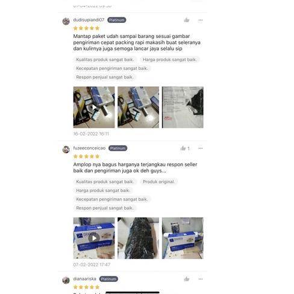View the black plastic package photo
This screenshot has width=294, height=294.
pos(138,238)
